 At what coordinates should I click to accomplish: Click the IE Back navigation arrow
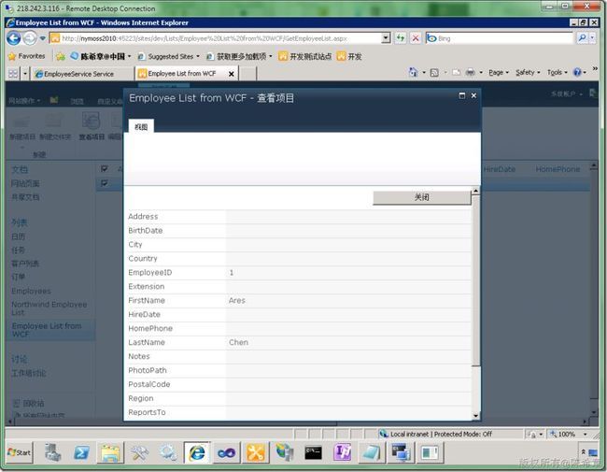click(14, 38)
